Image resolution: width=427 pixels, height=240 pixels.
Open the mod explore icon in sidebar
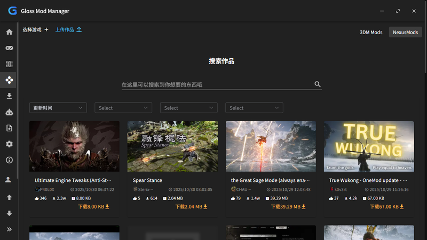coord(9,80)
